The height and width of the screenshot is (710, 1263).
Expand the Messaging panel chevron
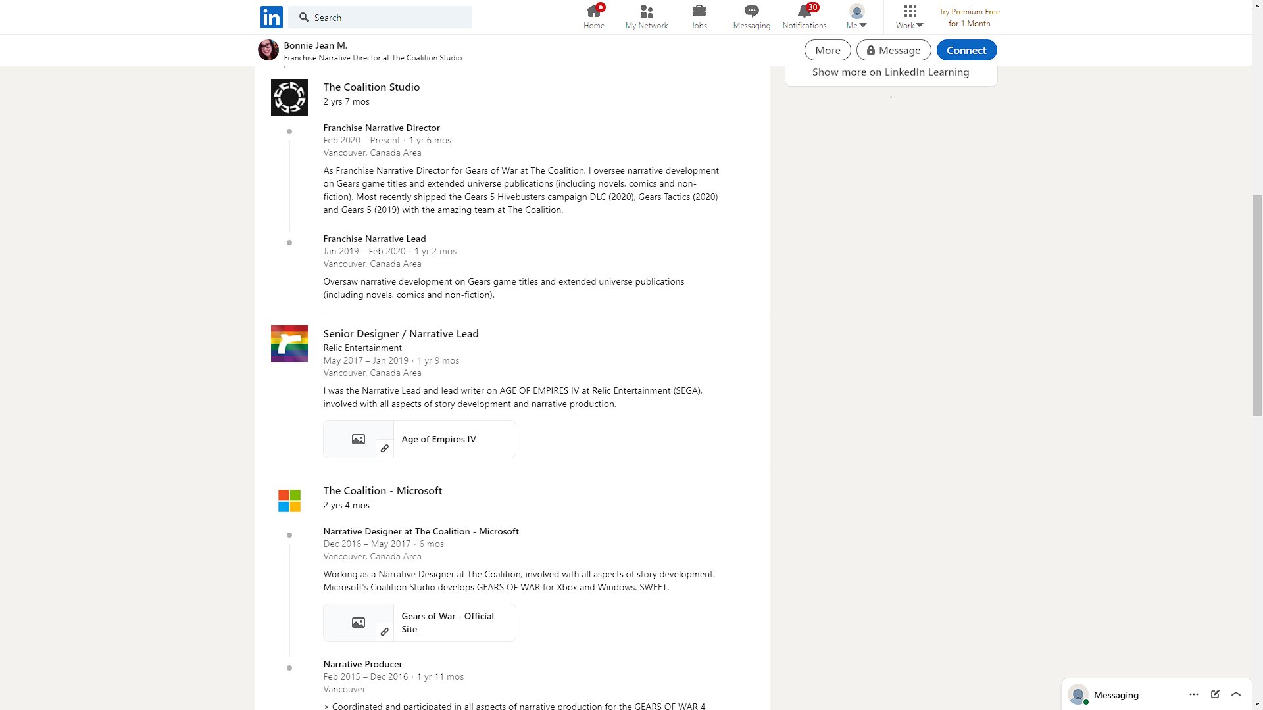tap(1236, 694)
